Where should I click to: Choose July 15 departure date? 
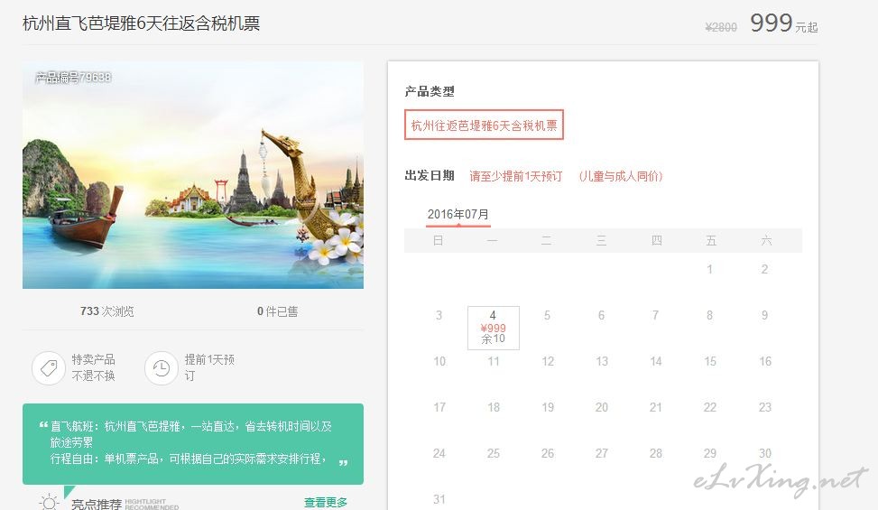tap(710, 361)
